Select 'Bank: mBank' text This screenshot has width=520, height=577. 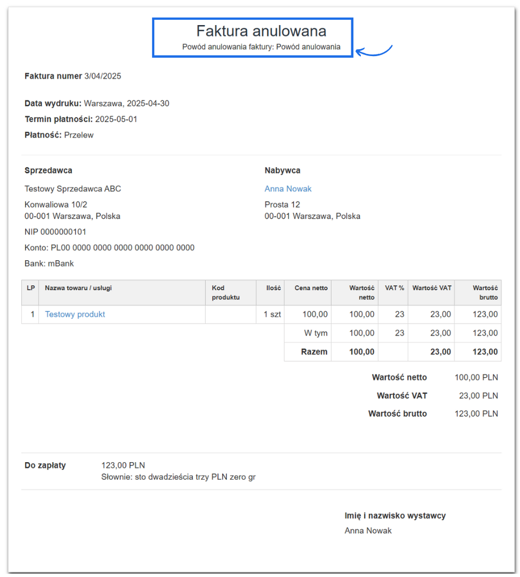pyautogui.click(x=49, y=263)
